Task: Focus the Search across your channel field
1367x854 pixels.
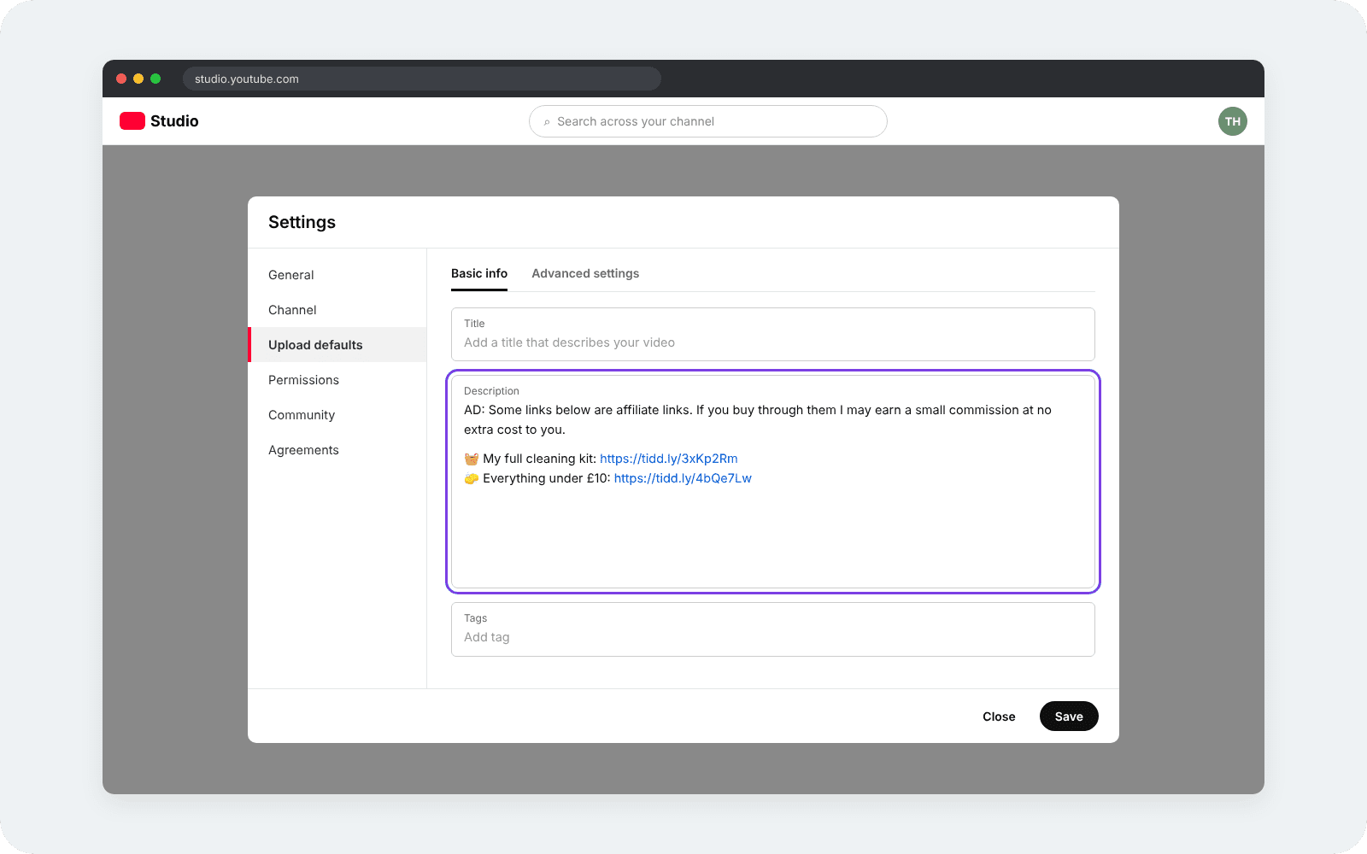Action: (708, 121)
